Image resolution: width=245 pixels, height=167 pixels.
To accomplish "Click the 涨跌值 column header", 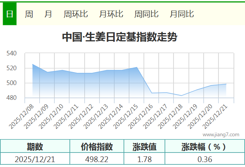I will tap(144, 147).
